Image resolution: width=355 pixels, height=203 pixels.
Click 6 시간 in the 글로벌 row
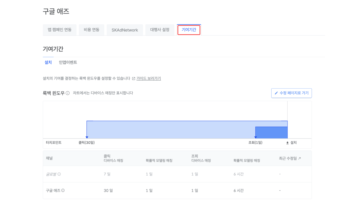click(239, 174)
